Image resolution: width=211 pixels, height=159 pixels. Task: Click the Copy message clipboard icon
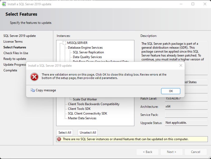33,91
